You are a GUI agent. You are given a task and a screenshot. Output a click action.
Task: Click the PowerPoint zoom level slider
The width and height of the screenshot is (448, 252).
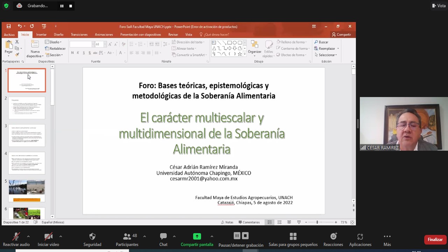pyautogui.click(x=317, y=222)
